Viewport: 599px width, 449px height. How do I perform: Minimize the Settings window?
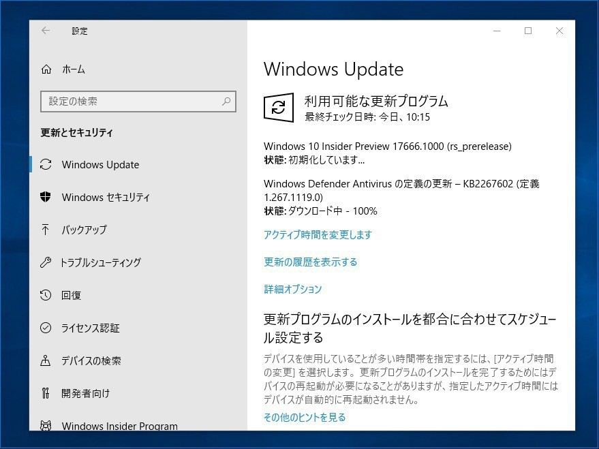tap(497, 31)
